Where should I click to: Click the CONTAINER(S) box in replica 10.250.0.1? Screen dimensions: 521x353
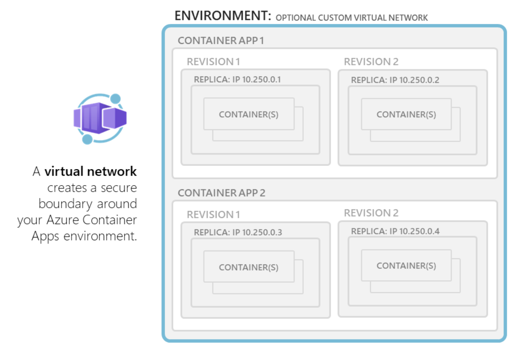coord(249,114)
